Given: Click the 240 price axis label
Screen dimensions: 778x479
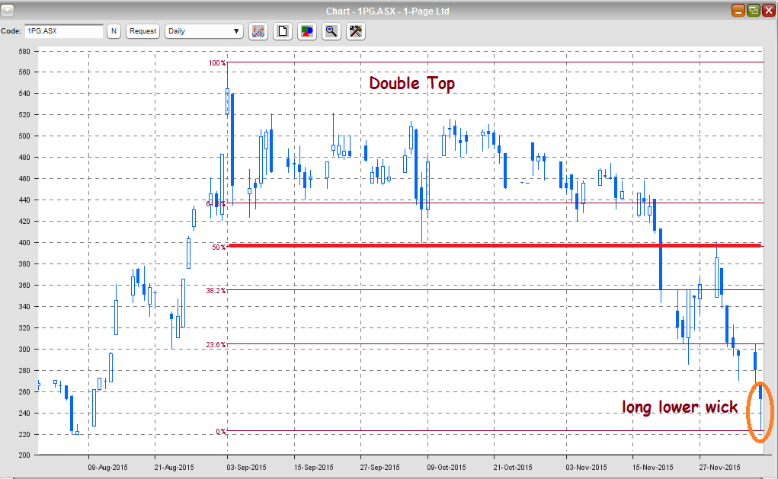Looking at the screenshot, I should (x=24, y=414).
